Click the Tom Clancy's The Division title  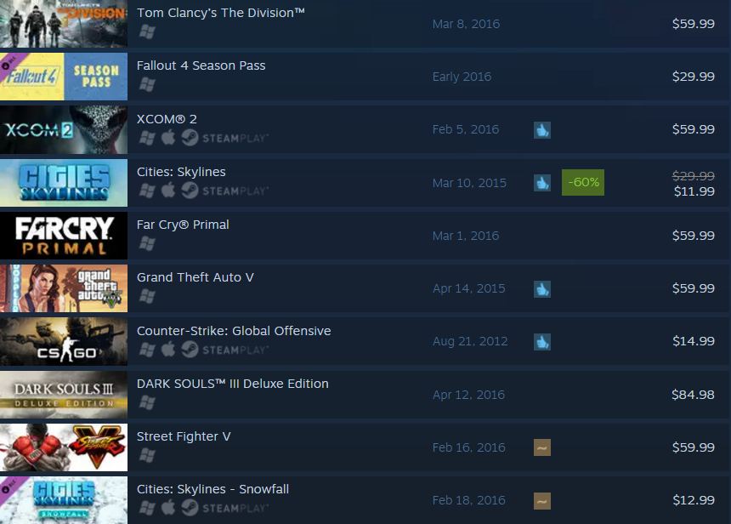pyautogui.click(x=220, y=13)
